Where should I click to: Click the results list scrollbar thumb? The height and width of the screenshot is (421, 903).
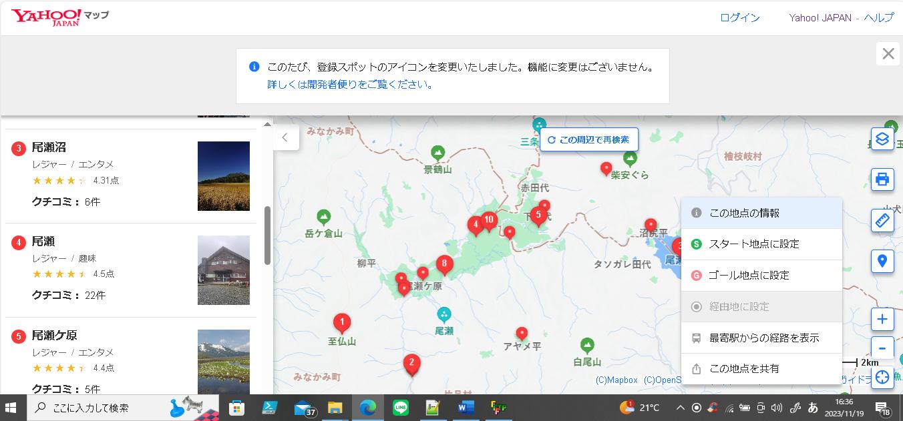tap(268, 235)
